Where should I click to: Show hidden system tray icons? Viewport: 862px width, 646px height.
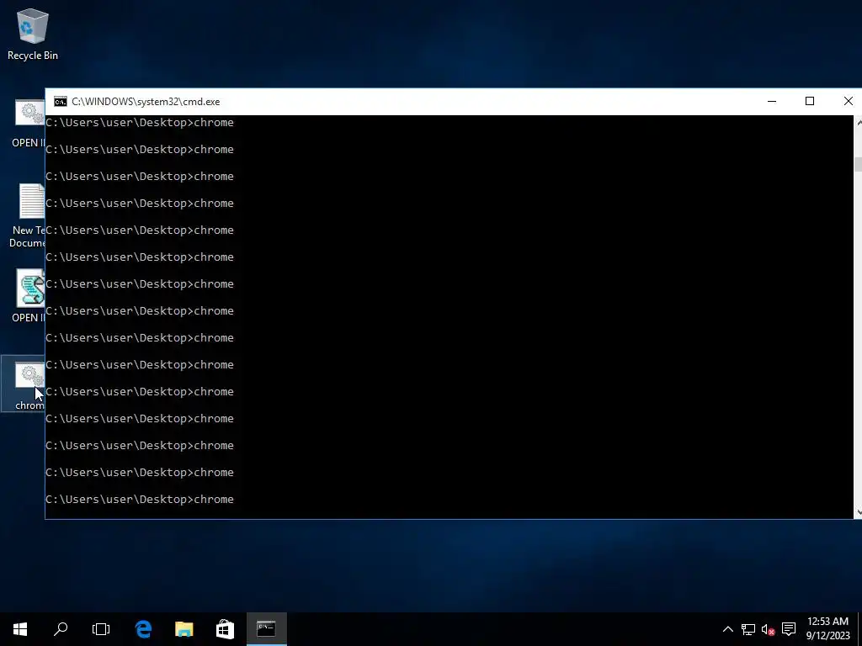tap(727, 629)
